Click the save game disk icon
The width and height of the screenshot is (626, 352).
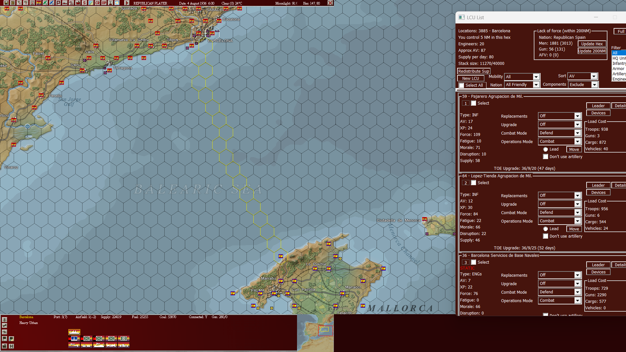coord(6,3)
